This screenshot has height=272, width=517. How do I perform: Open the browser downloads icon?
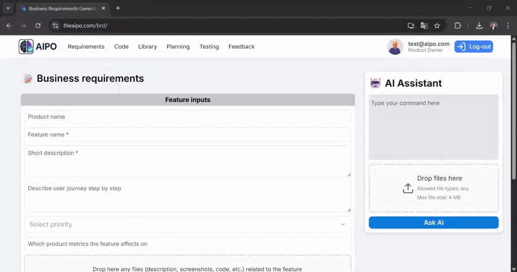click(x=479, y=25)
